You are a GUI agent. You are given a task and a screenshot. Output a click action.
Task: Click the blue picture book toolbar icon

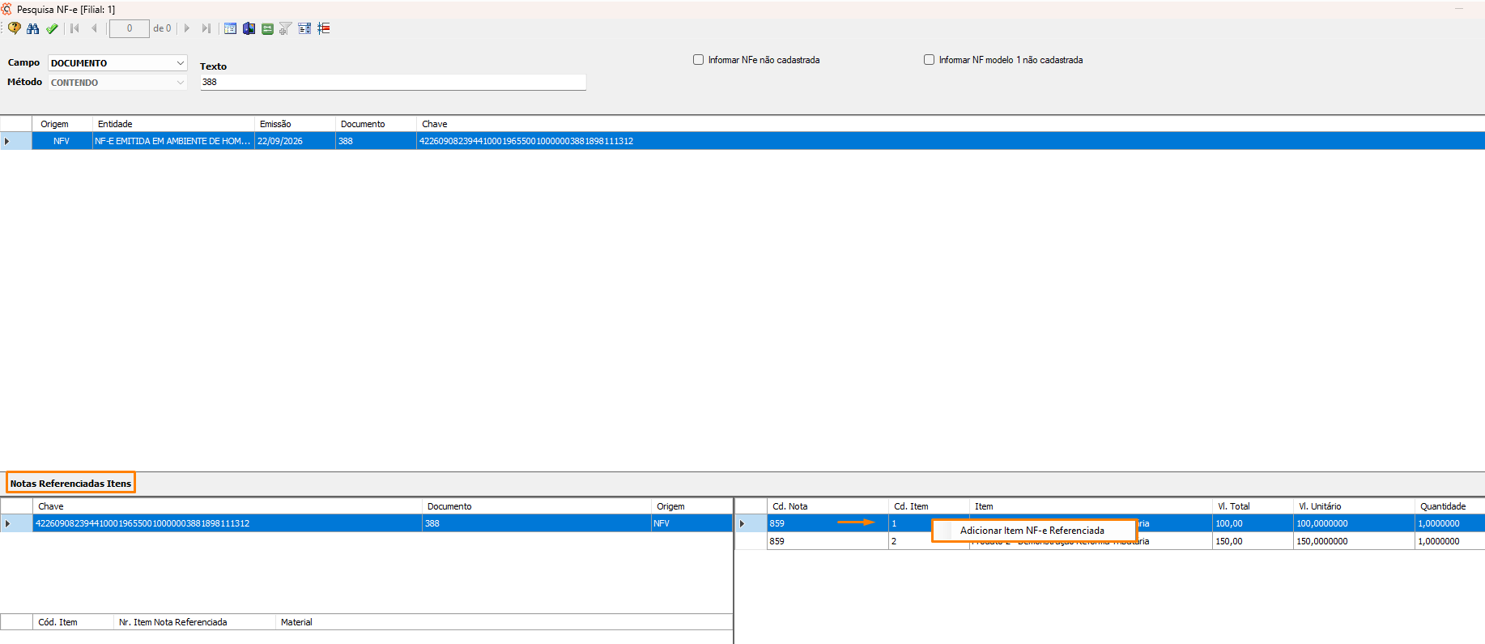coord(249,28)
